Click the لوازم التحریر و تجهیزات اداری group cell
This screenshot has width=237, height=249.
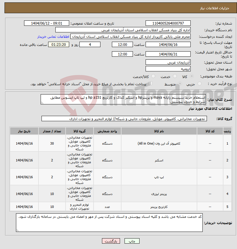(x=79, y=207)
